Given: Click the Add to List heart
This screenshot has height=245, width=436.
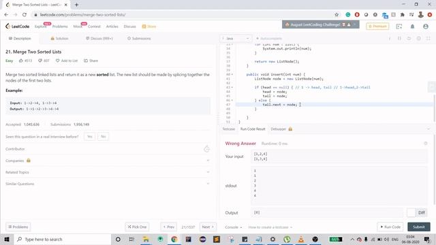Looking at the screenshot, I should tap(57, 61).
